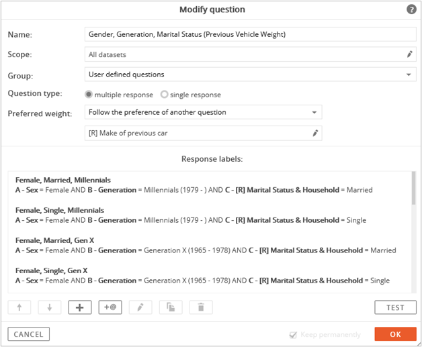Delete selected response label trash icon

(201, 307)
